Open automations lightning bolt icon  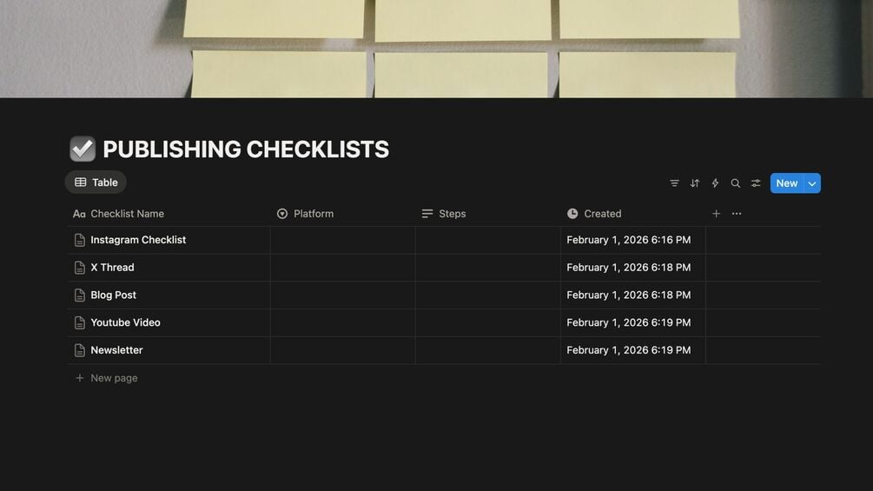click(x=715, y=183)
